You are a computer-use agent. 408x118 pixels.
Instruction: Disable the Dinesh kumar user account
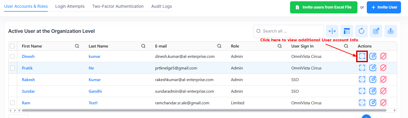(383, 56)
